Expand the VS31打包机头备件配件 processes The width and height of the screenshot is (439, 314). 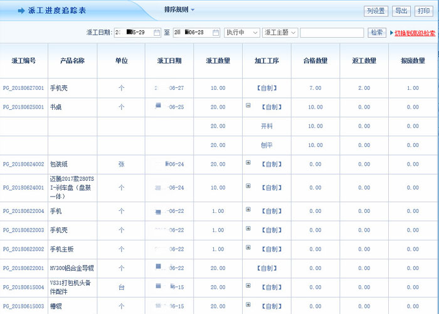click(248, 286)
